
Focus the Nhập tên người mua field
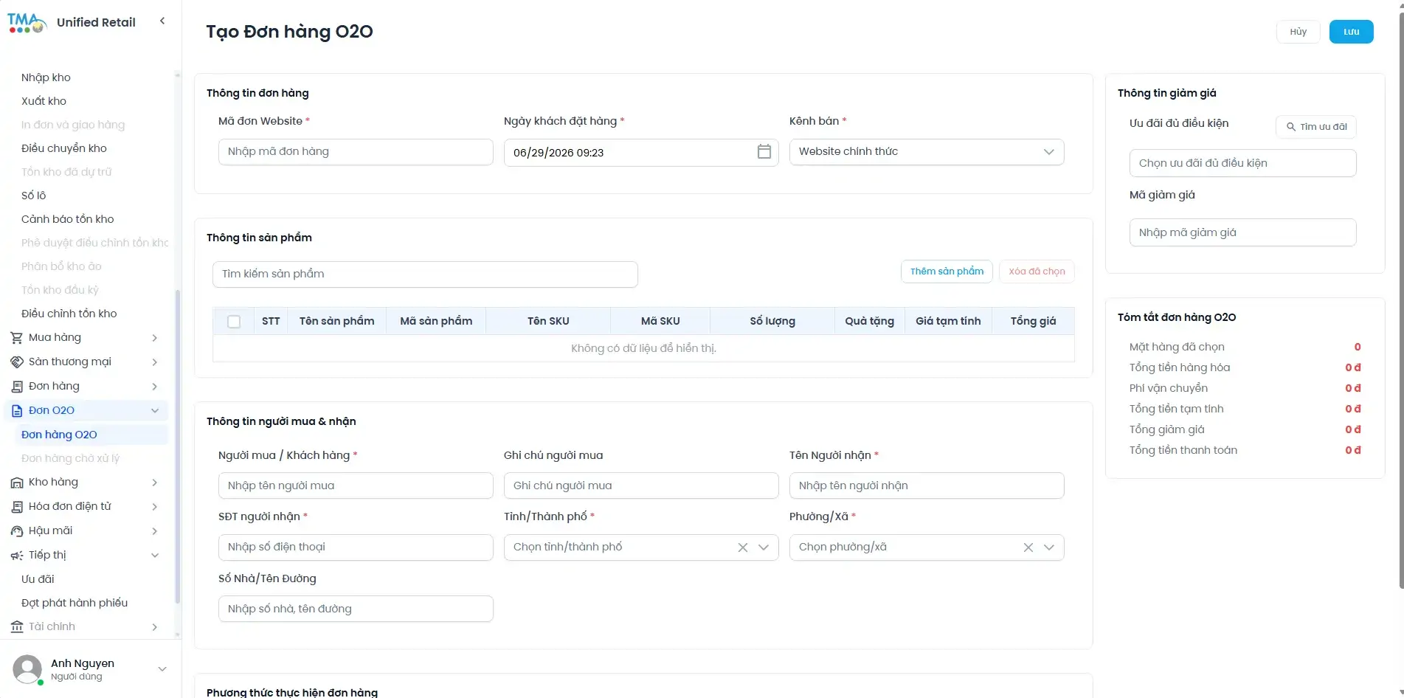(356, 486)
